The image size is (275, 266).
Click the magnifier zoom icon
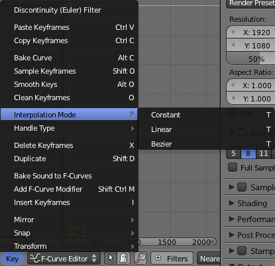140,258
